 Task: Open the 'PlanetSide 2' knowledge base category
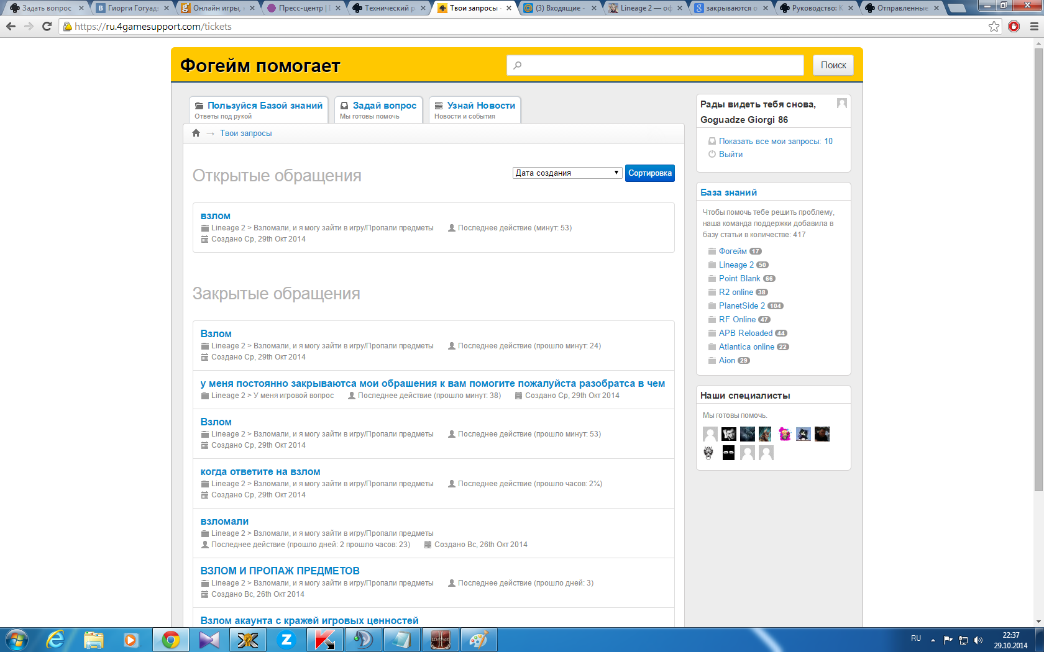pyautogui.click(x=742, y=306)
